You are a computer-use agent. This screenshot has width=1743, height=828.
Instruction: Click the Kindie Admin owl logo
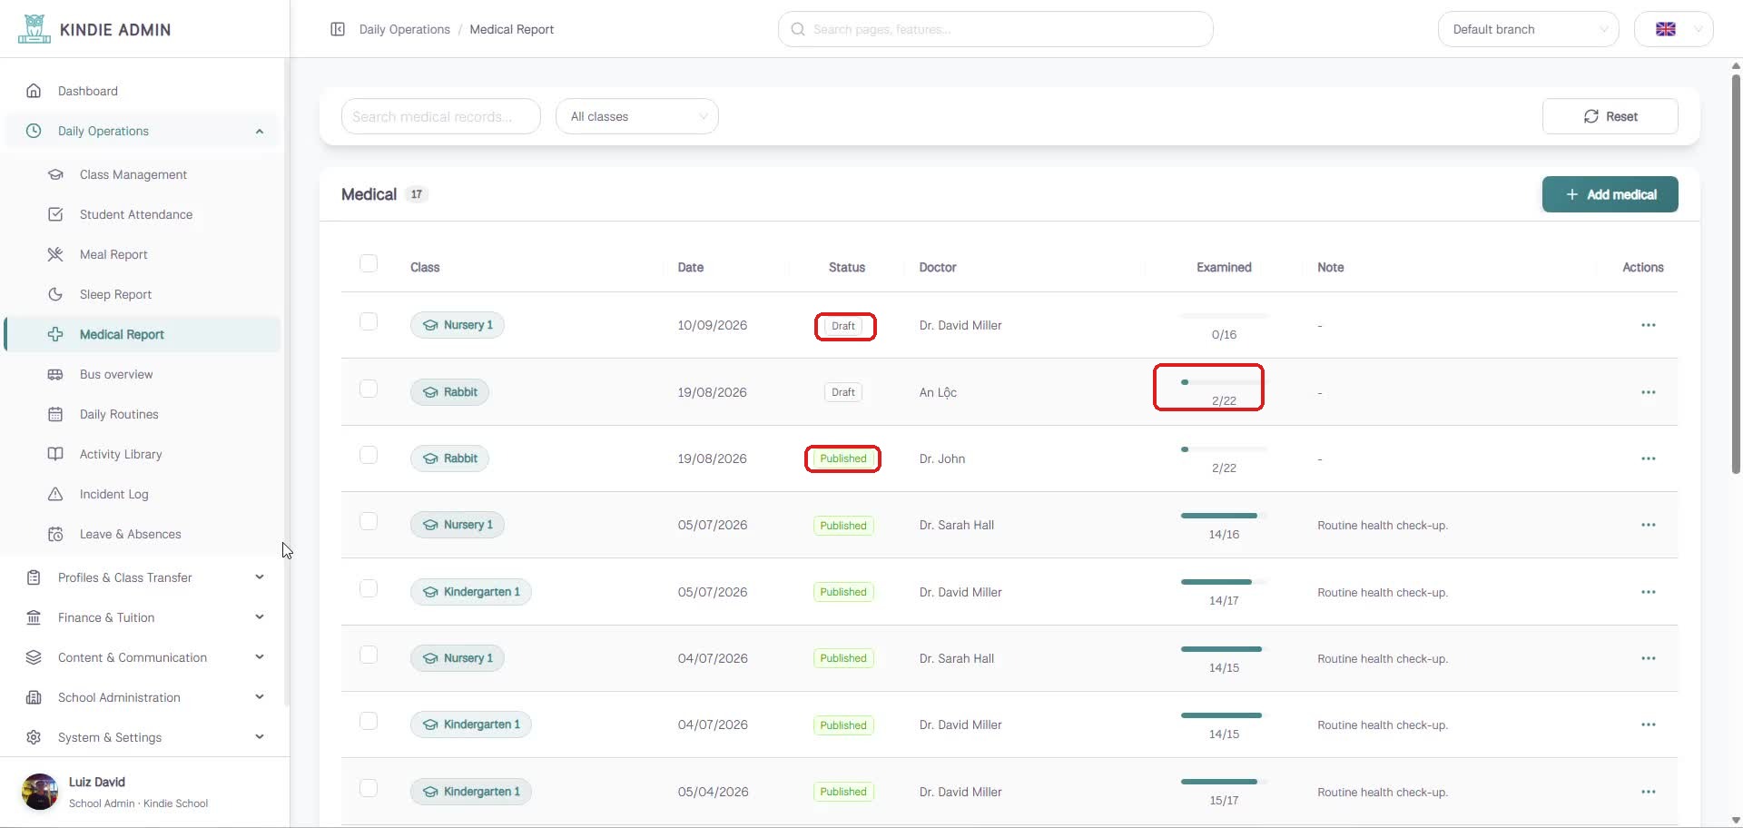point(34,29)
